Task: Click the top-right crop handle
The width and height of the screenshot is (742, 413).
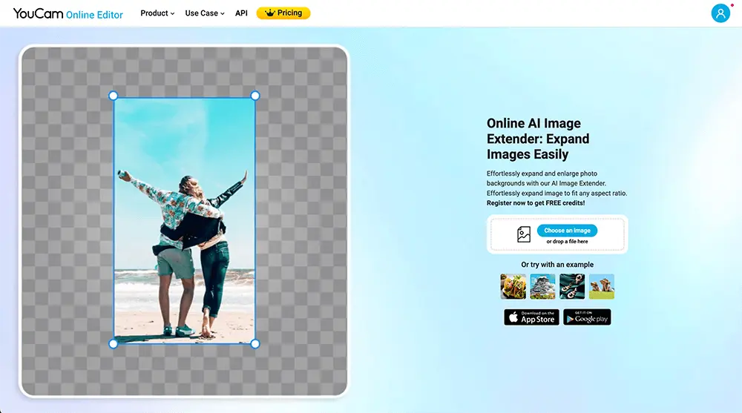Action: 255,96
